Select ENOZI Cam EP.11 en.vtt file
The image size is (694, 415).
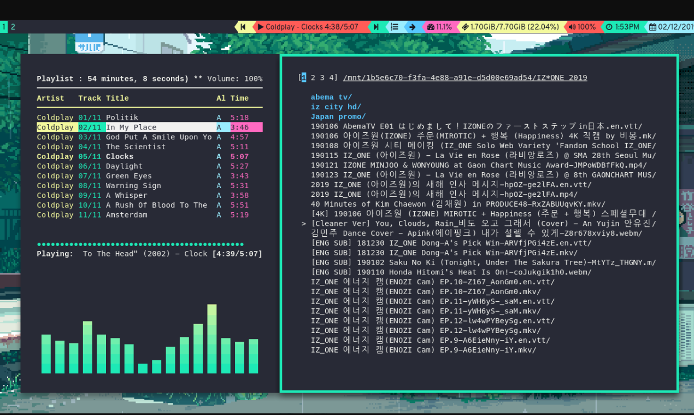click(x=433, y=301)
